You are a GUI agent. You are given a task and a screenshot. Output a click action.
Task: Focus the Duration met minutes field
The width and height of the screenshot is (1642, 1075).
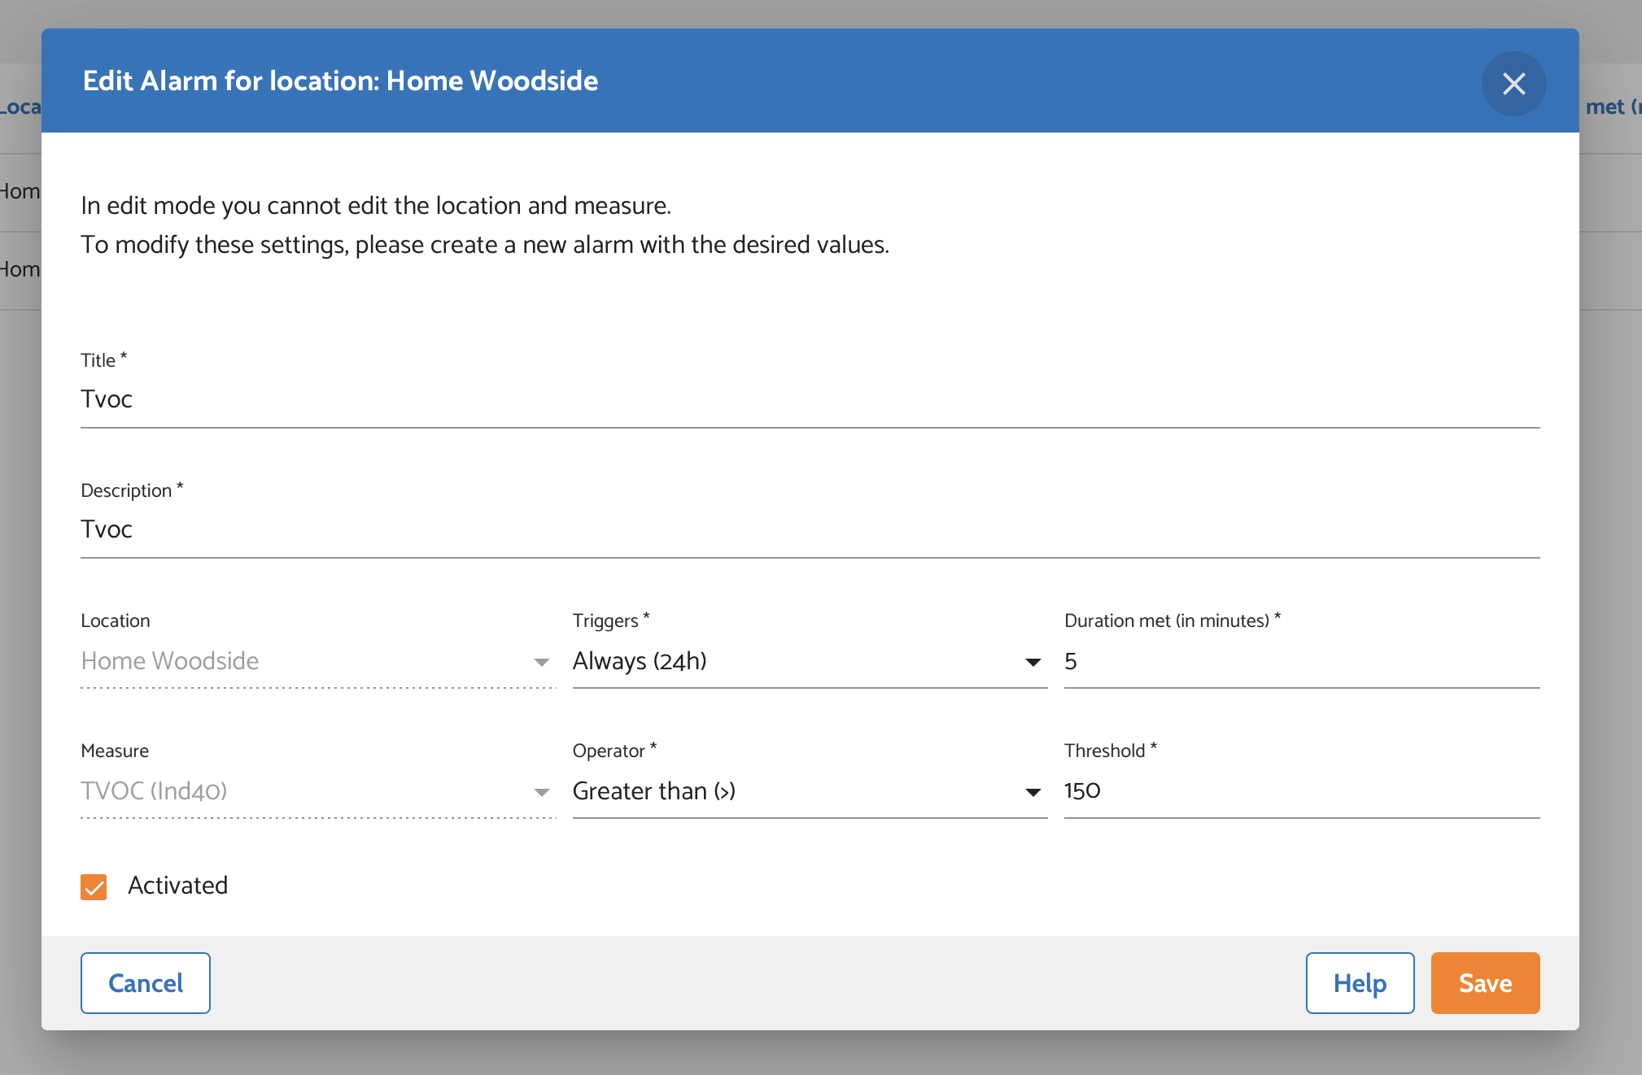(1300, 662)
